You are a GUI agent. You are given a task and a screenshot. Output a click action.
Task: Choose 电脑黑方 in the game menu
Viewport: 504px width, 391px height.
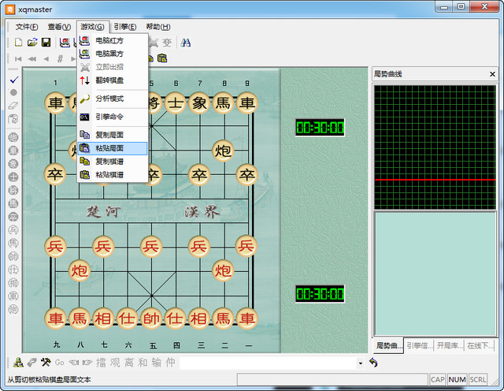point(109,54)
